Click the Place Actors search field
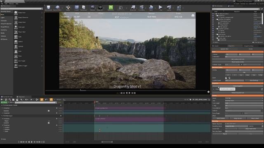 (x=21, y=9)
